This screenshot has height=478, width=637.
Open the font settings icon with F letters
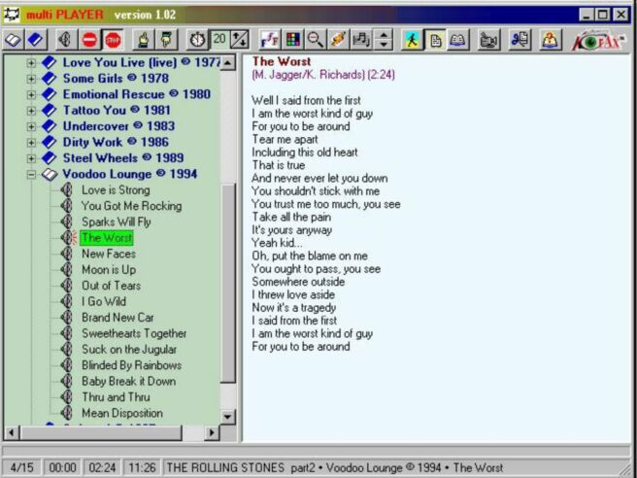coord(270,40)
